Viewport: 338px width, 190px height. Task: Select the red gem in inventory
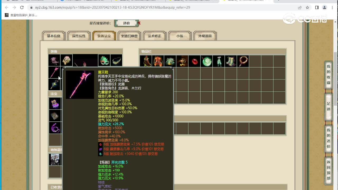[x=195, y=61]
